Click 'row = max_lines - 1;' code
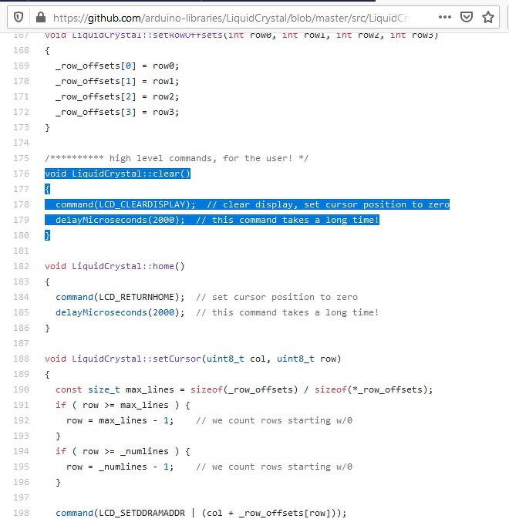This screenshot has width=509, height=519. coord(120,420)
